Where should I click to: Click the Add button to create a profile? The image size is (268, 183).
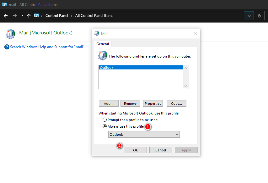coord(109,103)
